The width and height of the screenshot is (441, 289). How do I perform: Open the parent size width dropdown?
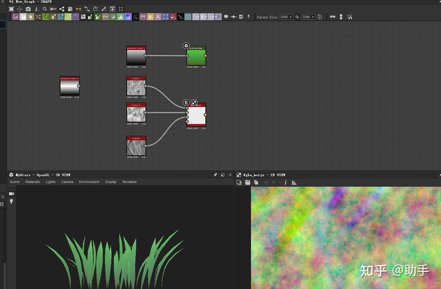pyautogui.click(x=286, y=17)
